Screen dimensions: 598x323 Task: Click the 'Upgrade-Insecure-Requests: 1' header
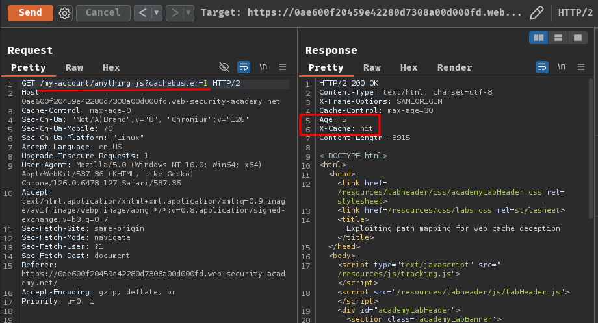(x=85, y=156)
